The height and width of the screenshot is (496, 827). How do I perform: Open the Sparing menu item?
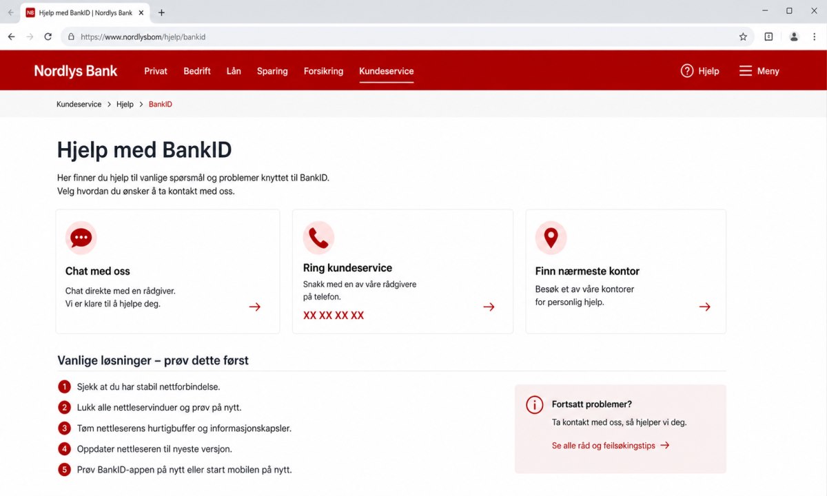272,71
